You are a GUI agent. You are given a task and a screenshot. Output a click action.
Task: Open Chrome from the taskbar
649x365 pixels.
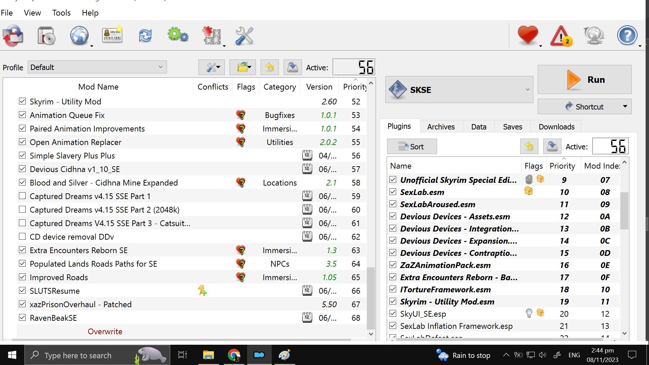(x=234, y=355)
